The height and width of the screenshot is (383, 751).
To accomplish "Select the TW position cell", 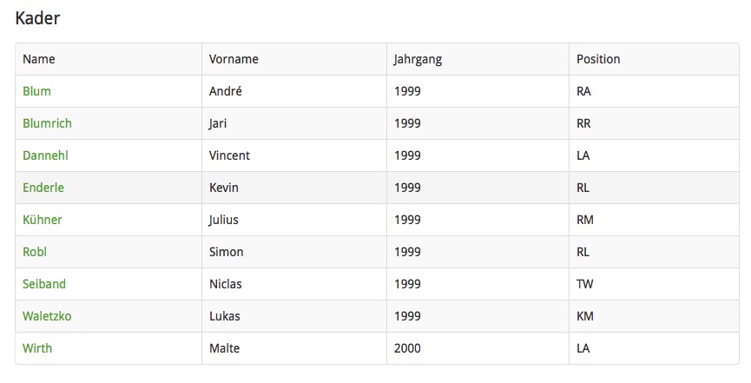I will pos(585,284).
